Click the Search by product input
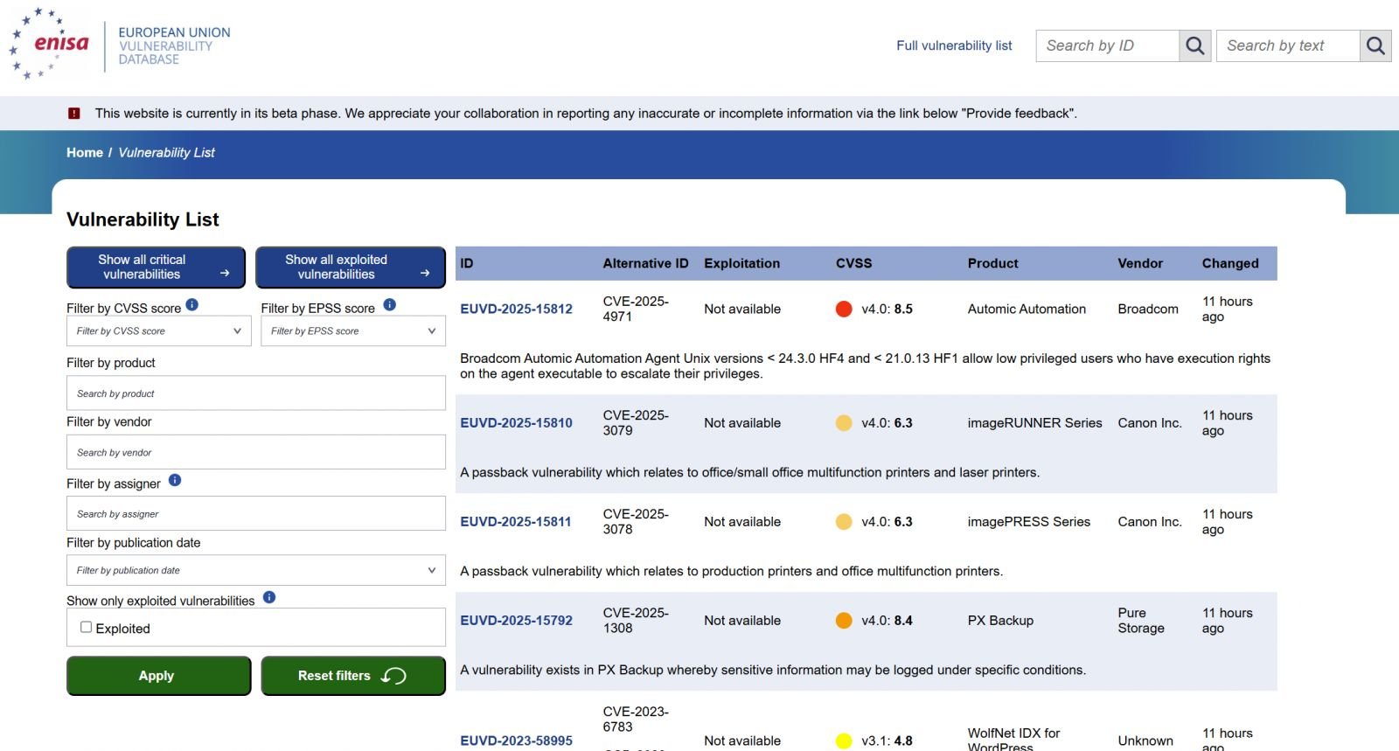This screenshot has height=751, width=1399. [256, 393]
